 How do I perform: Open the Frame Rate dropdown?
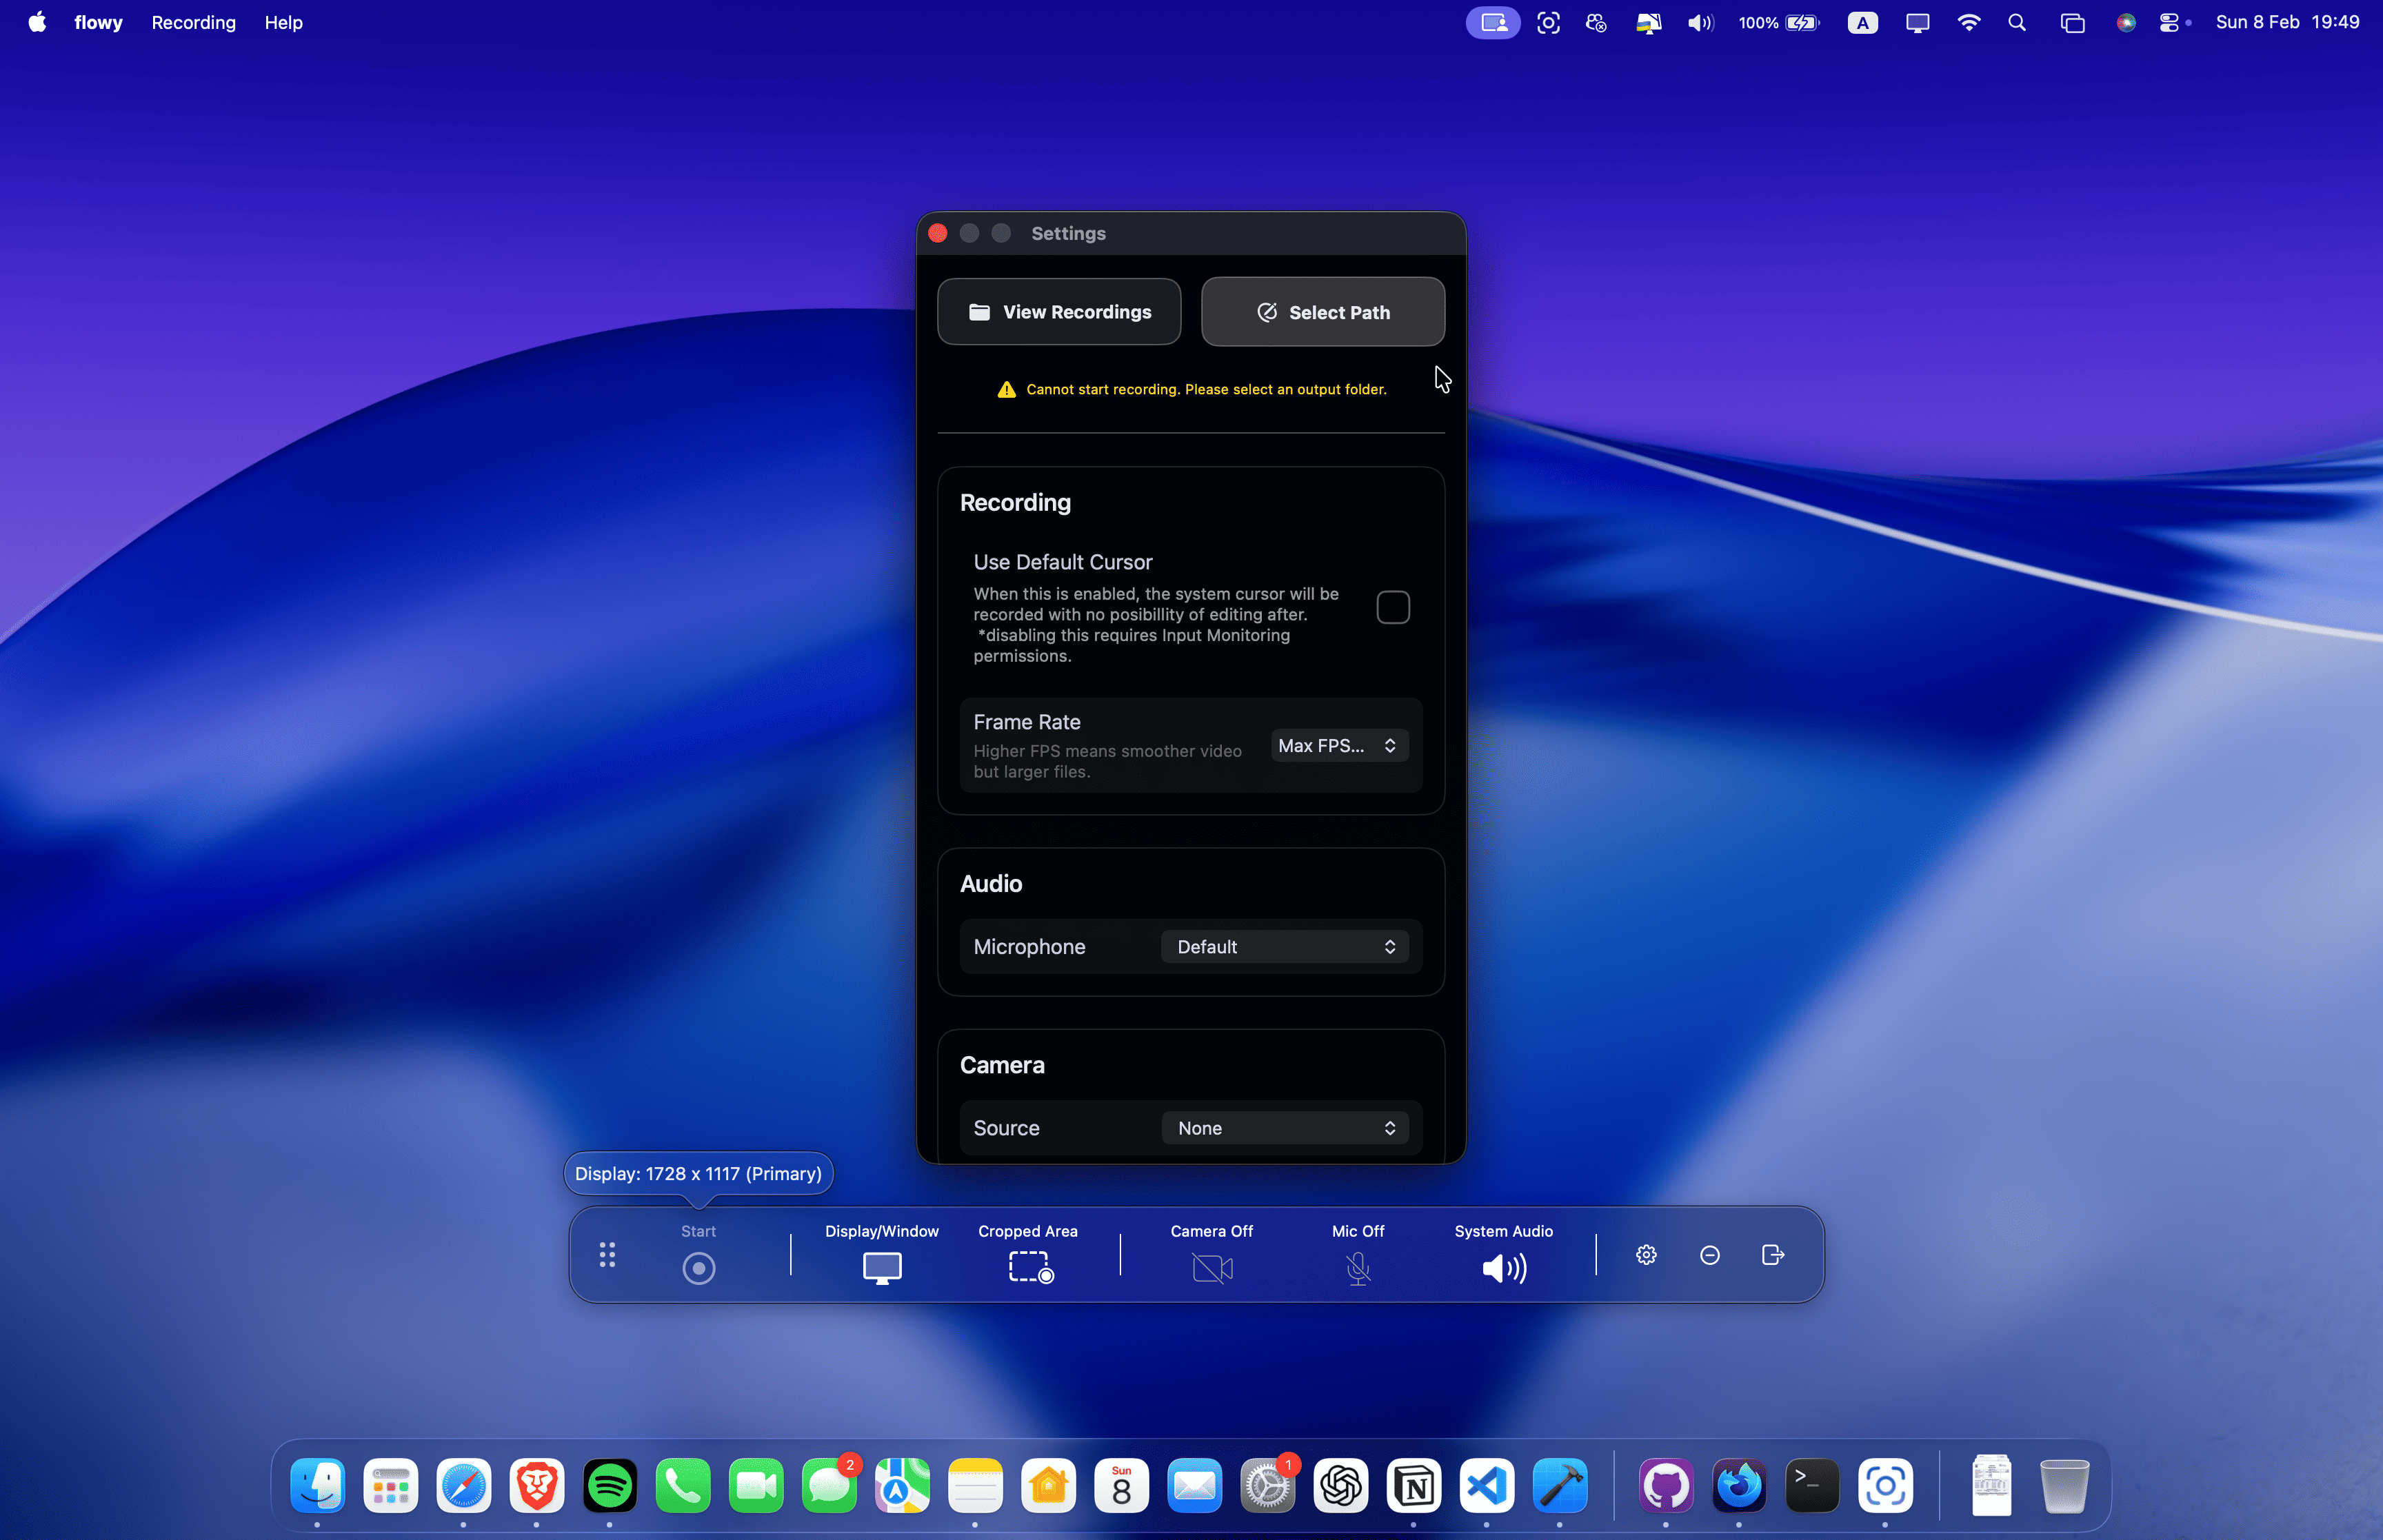(x=1338, y=745)
